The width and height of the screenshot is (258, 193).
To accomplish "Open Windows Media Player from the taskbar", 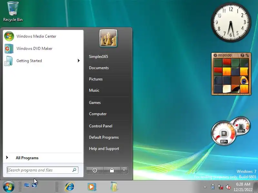I will pyautogui.click(x=92, y=187).
